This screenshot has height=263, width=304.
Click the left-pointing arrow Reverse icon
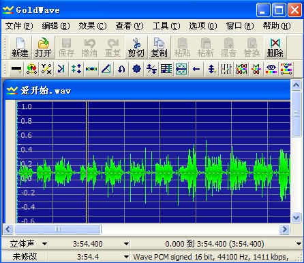pos(196,69)
